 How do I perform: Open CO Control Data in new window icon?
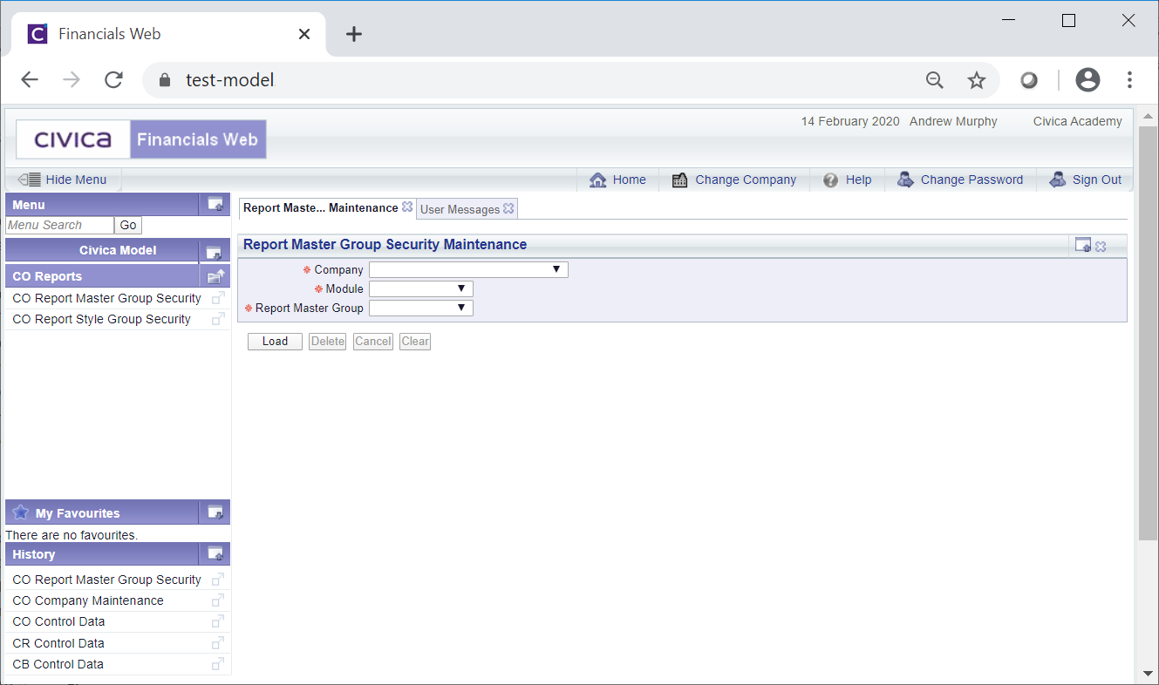218,622
